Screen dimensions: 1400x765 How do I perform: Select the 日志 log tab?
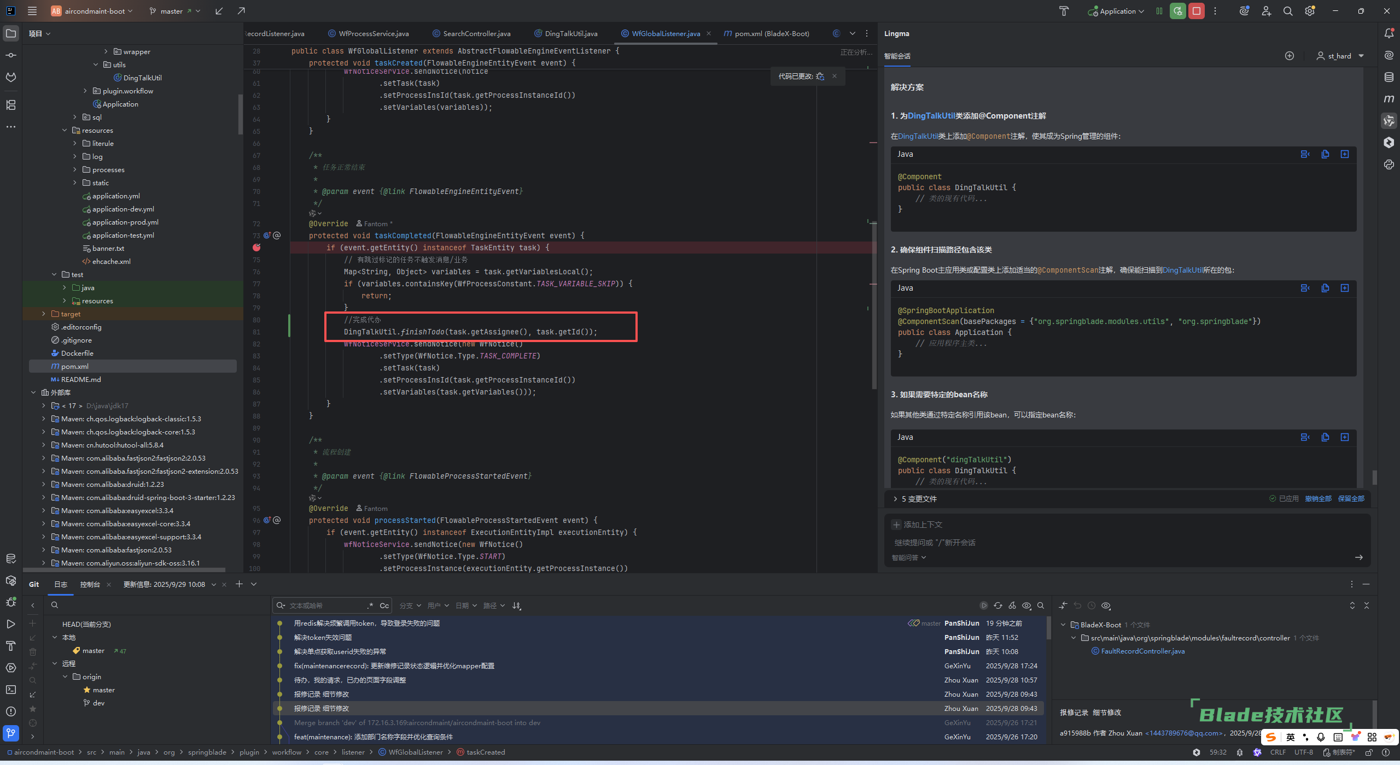pyautogui.click(x=61, y=585)
